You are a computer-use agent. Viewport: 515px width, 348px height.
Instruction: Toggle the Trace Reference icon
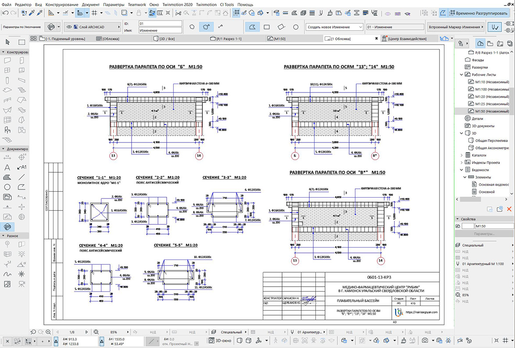pos(124,13)
